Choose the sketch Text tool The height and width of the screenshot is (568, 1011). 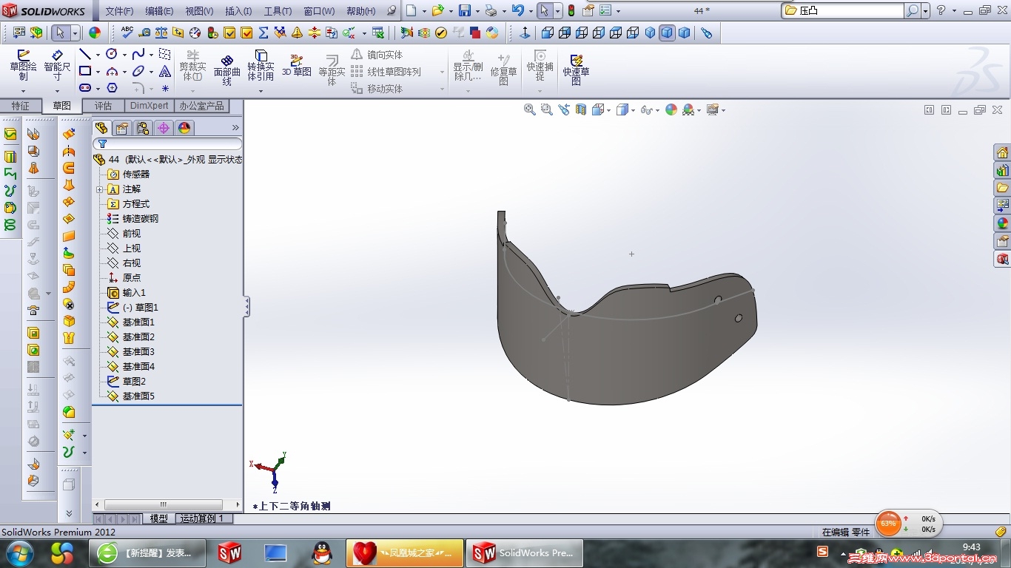click(165, 72)
